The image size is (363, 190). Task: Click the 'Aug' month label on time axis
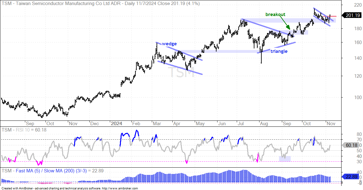pyautogui.click(x=264, y=124)
